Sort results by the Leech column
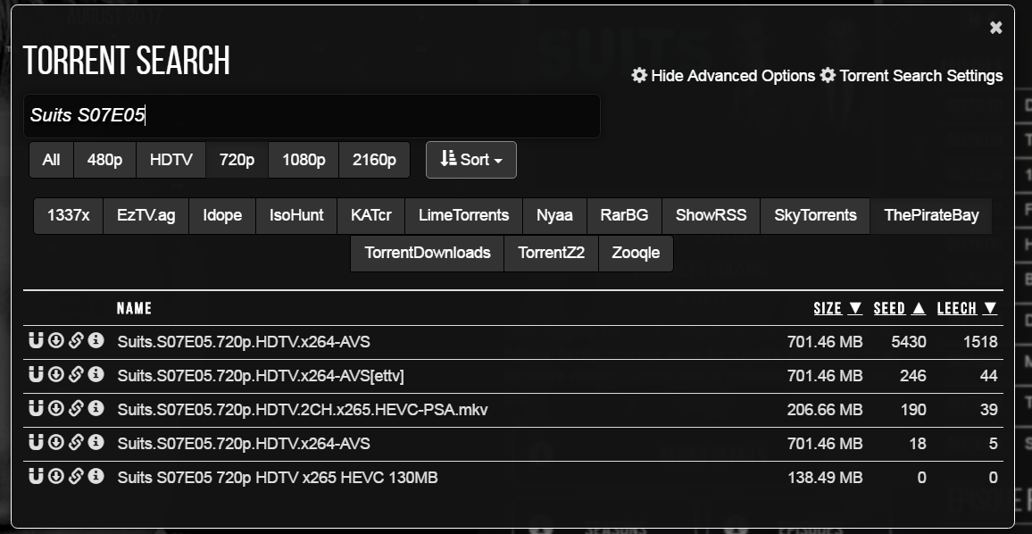 tap(968, 308)
